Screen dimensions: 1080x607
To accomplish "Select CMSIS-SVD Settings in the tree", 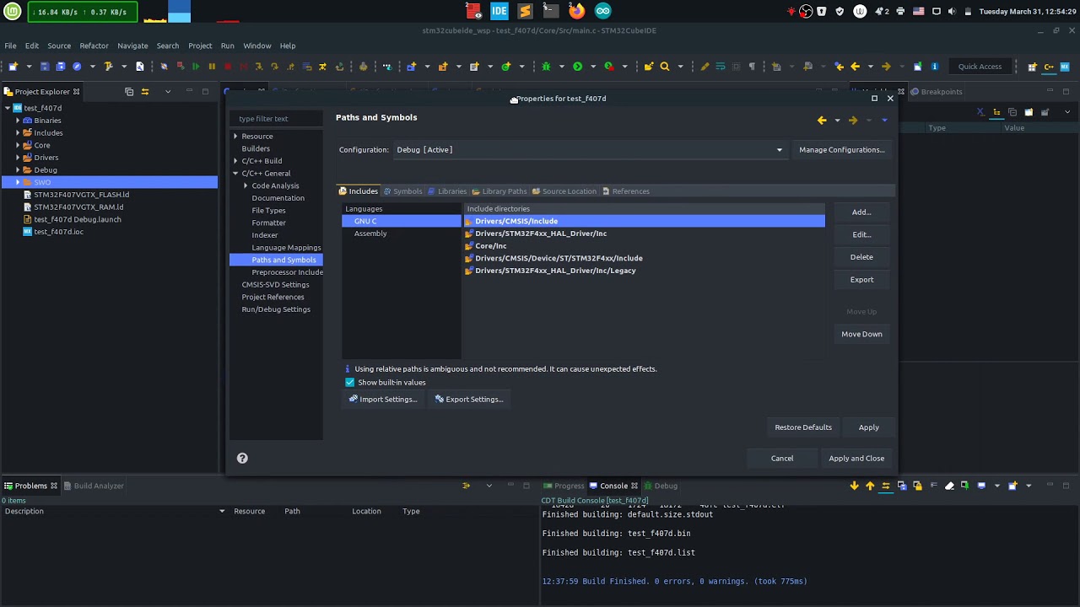I will click(x=275, y=285).
